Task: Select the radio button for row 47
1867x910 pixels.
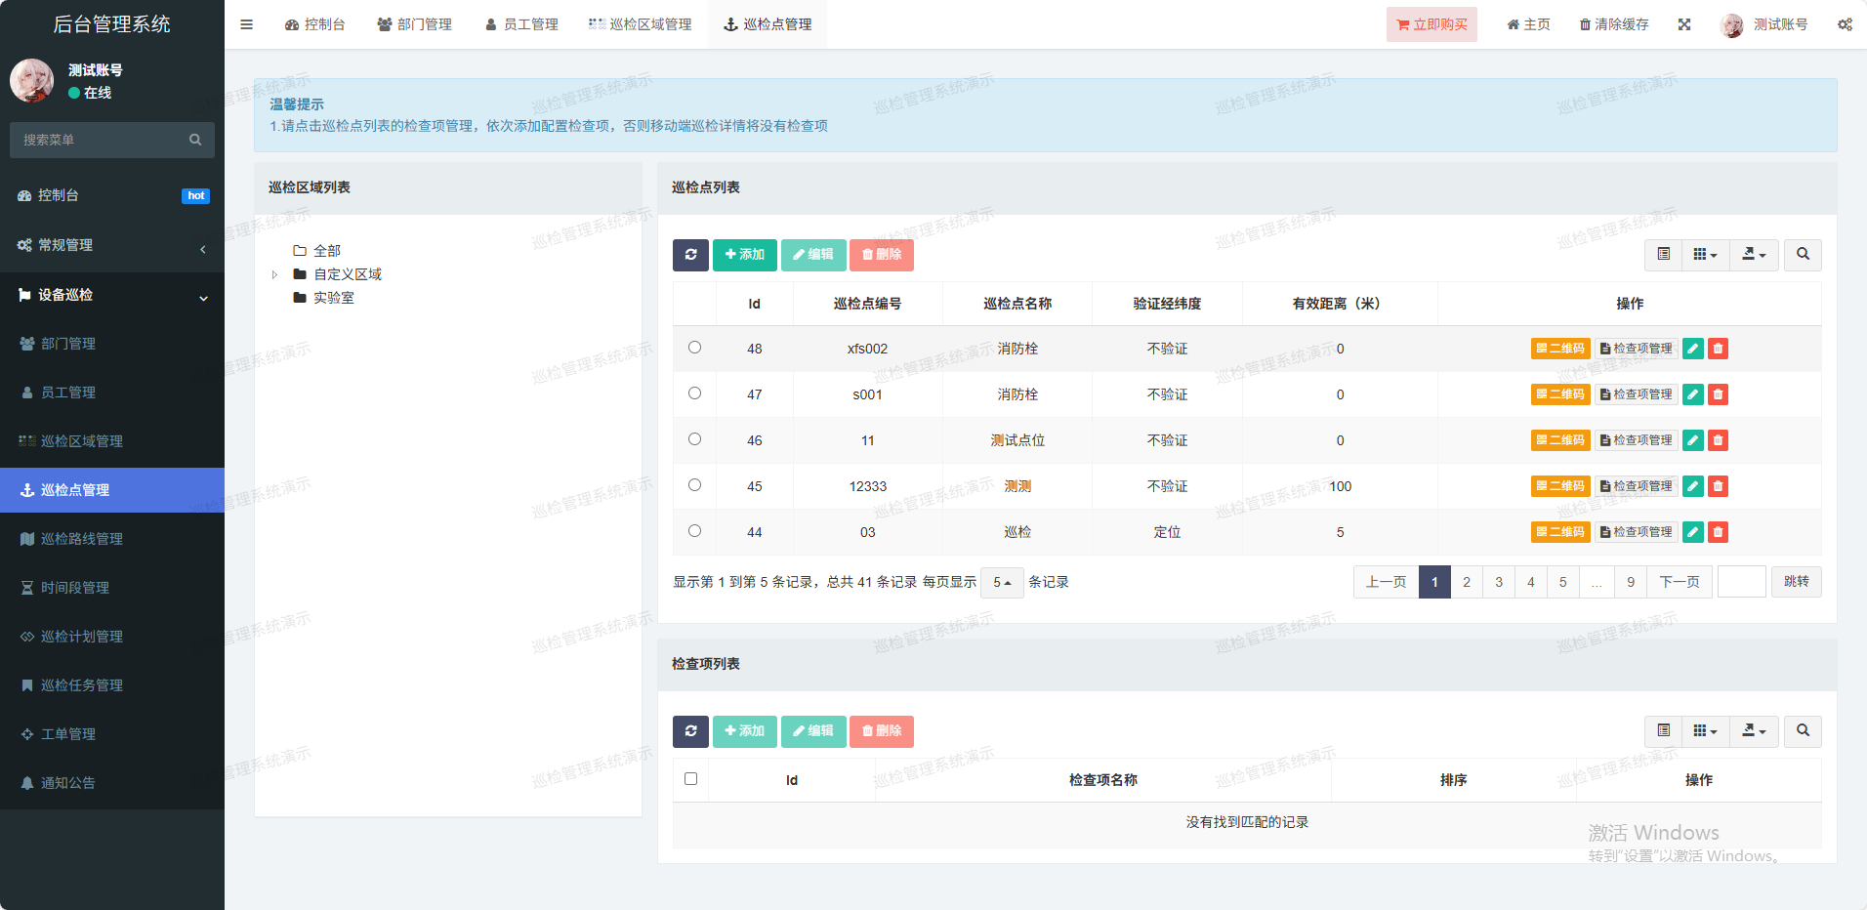Action: (694, 393)
